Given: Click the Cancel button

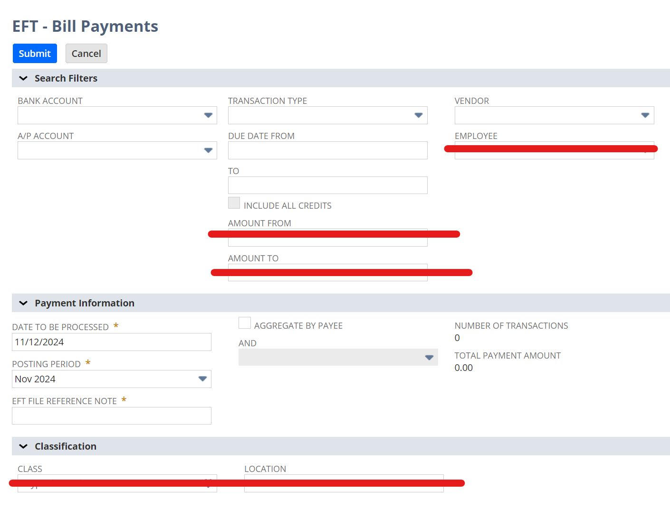Looking at the screenshot, I should pyautogui.click(x=86, y=53).
